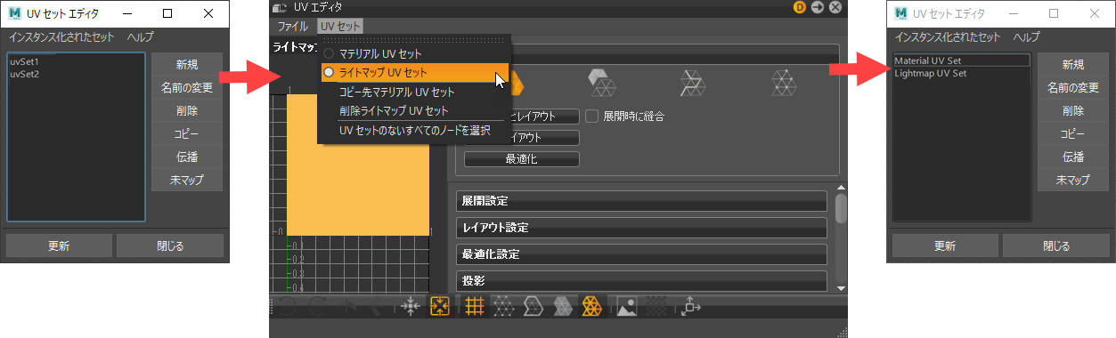The width and height of the screenshot is (1116, 338).
Task: Click コピー button in right window
Action: pos(1073,133)
